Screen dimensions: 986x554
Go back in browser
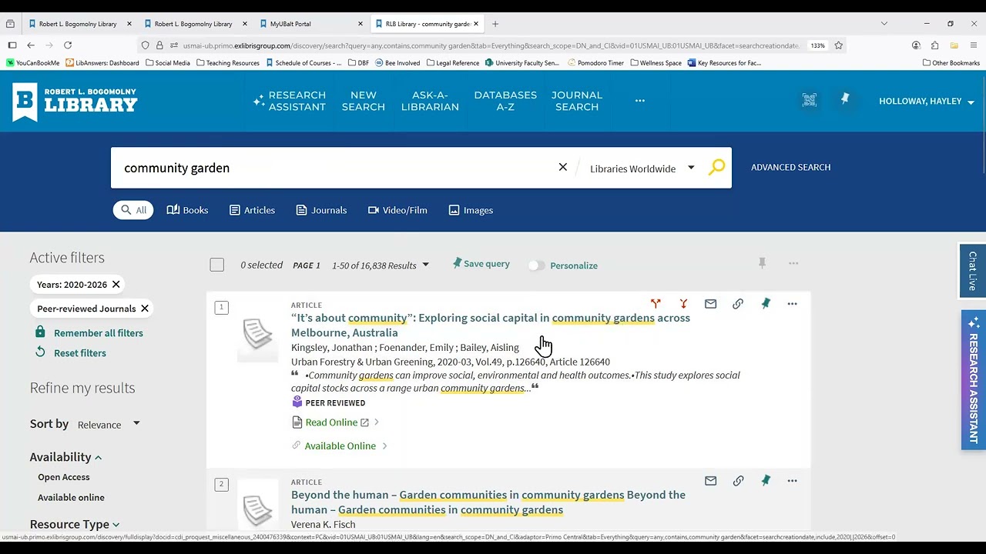tap(31, 45)
